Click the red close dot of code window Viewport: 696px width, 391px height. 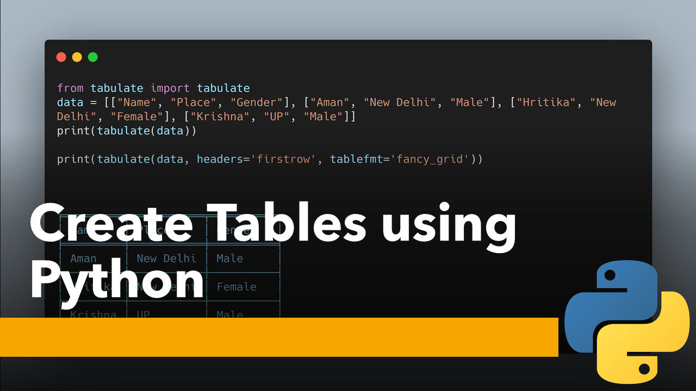tap(61, 57)
